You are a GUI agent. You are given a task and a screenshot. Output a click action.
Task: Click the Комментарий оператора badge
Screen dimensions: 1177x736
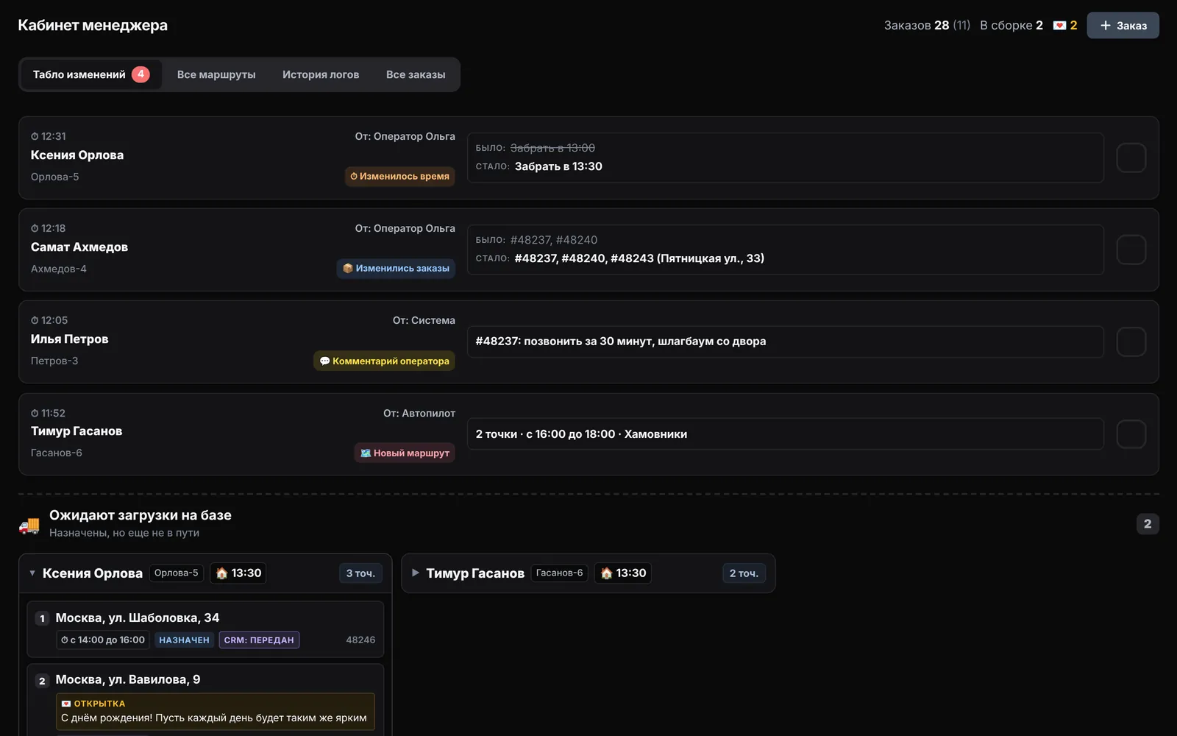click(x=385, y=361)
